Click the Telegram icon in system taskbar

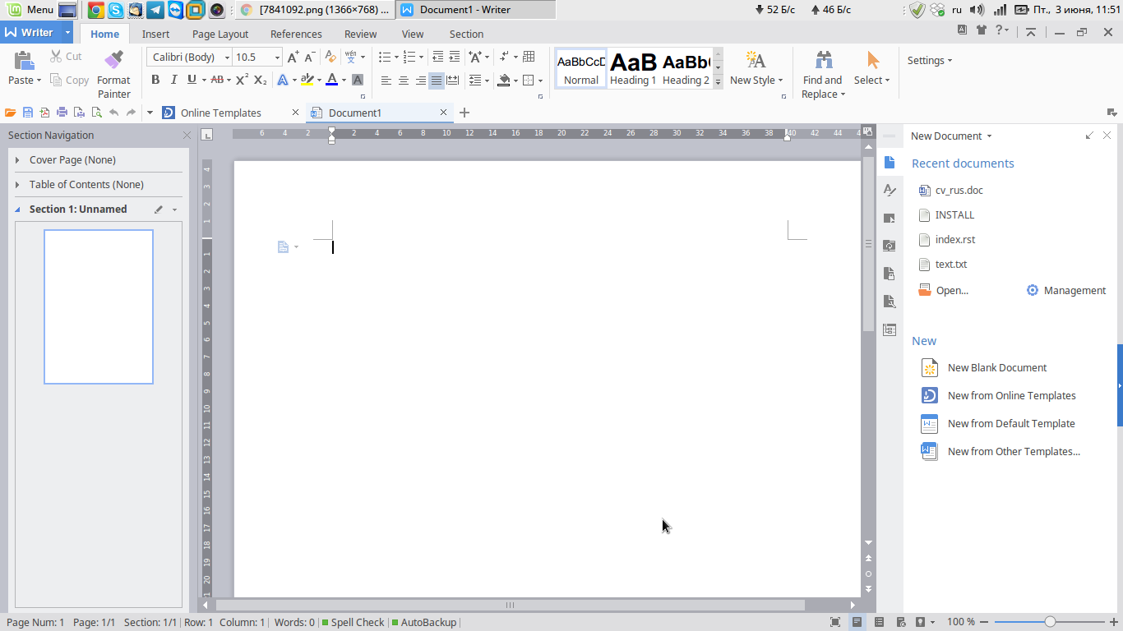coord(155,10)
